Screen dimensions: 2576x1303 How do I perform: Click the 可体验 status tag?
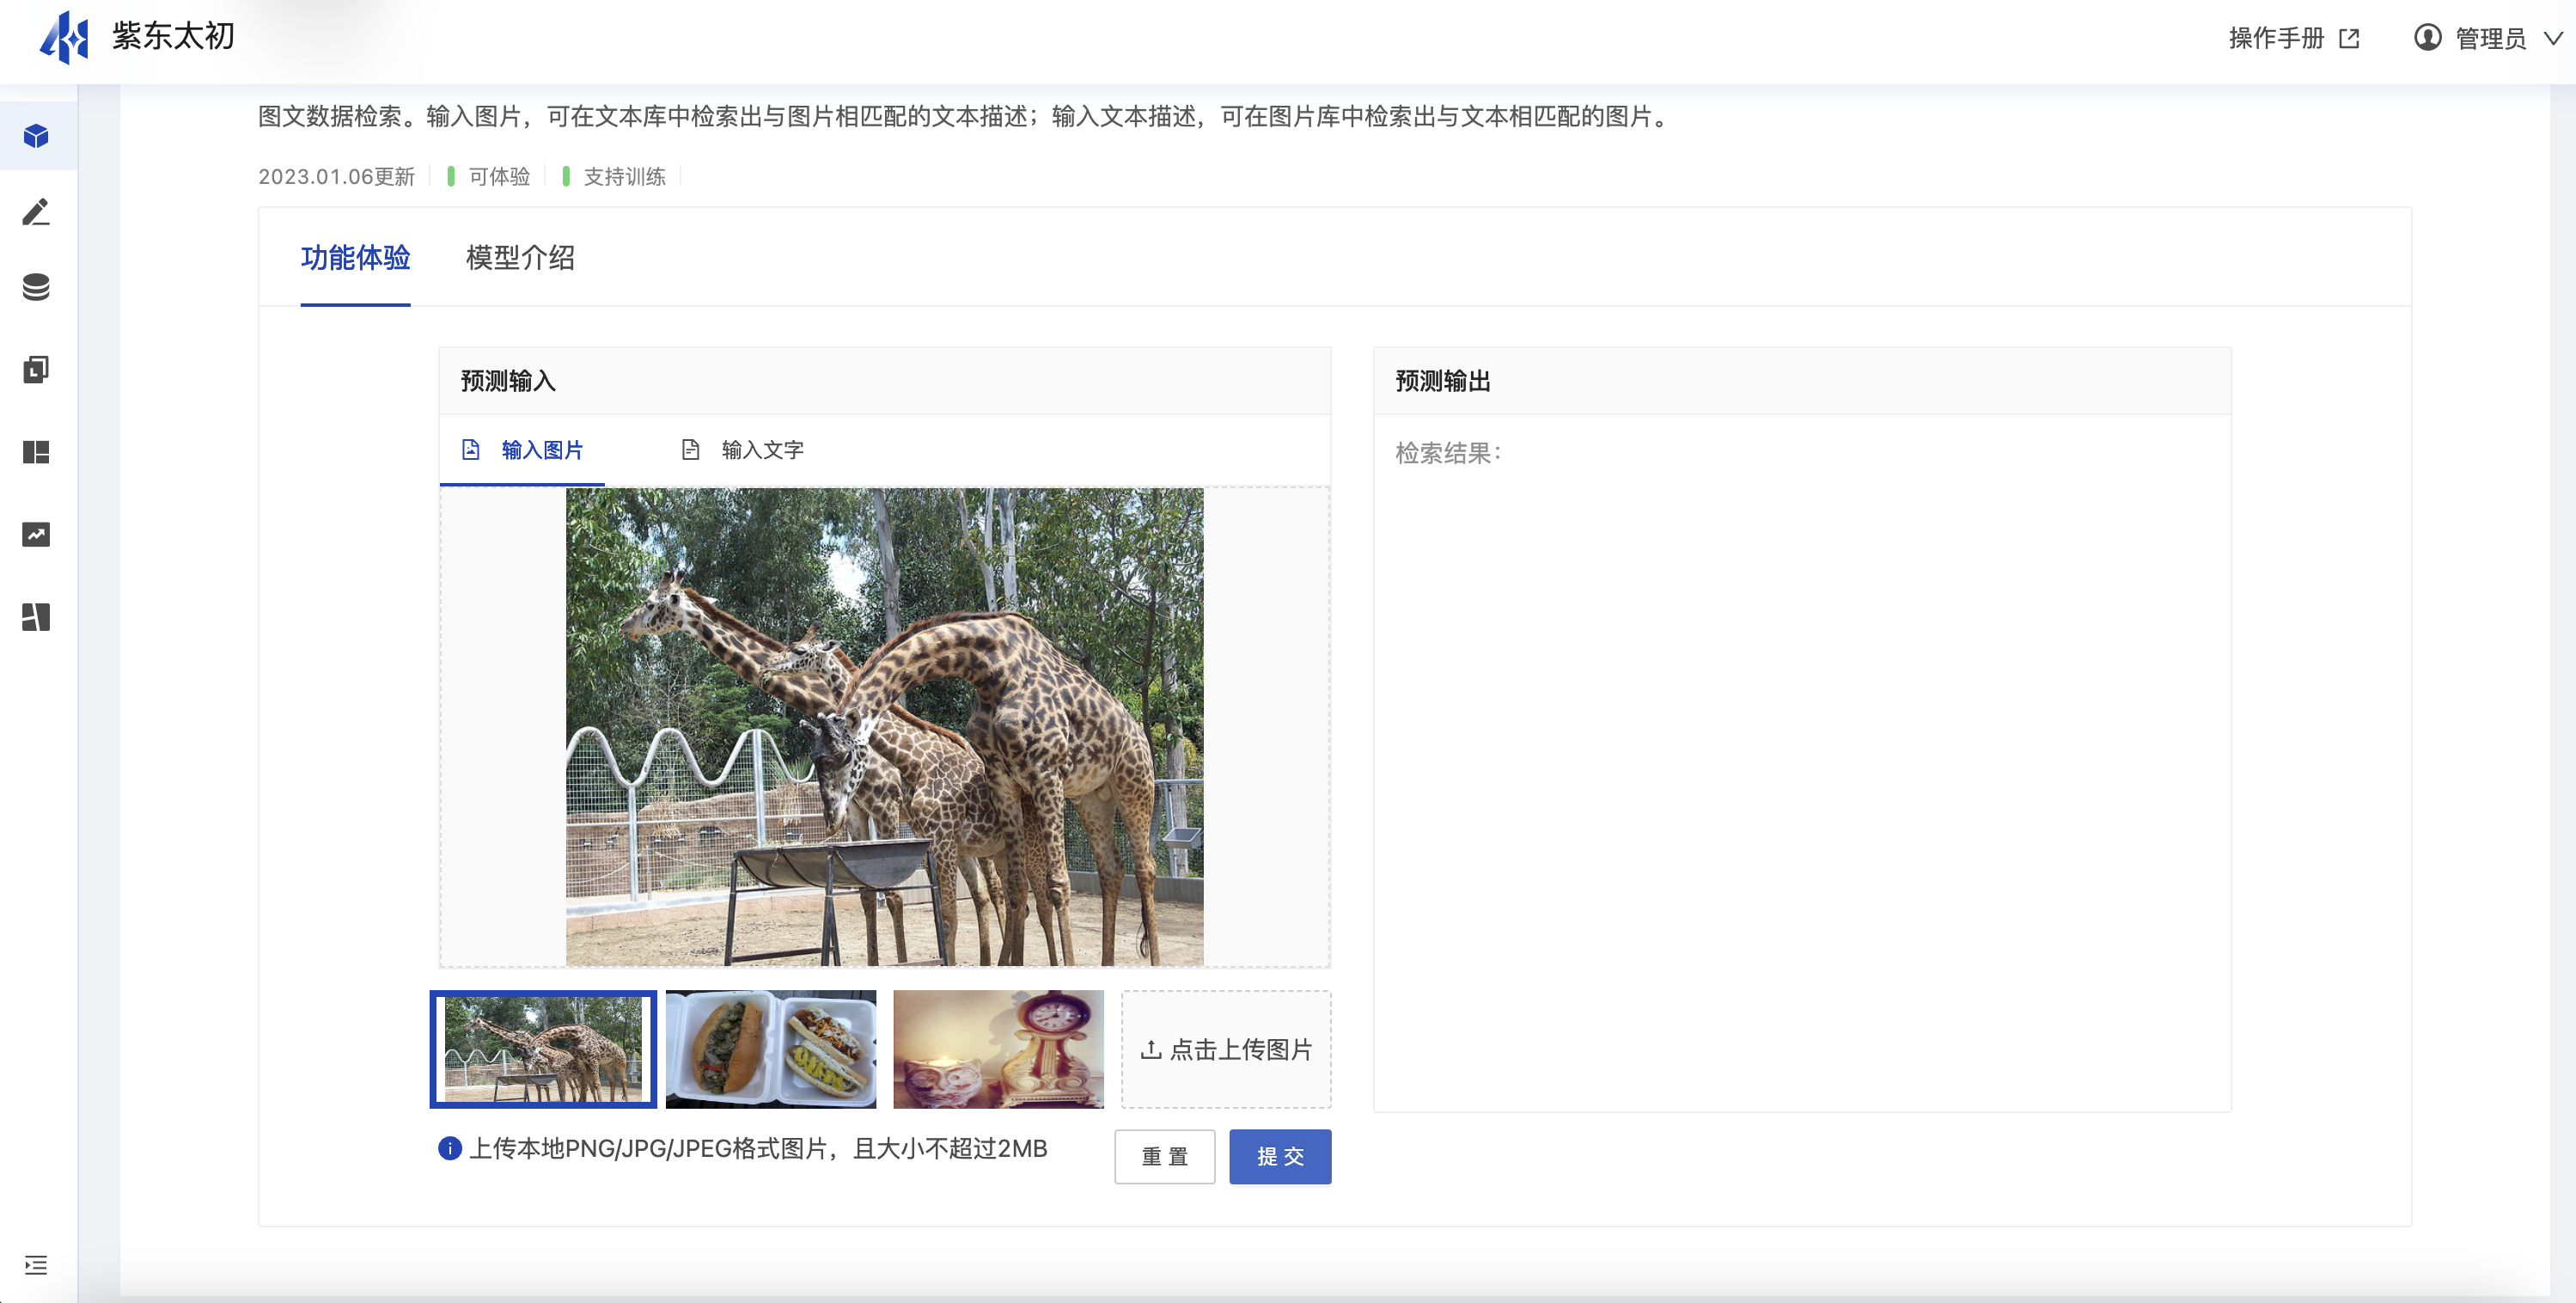tap(499, 176)
